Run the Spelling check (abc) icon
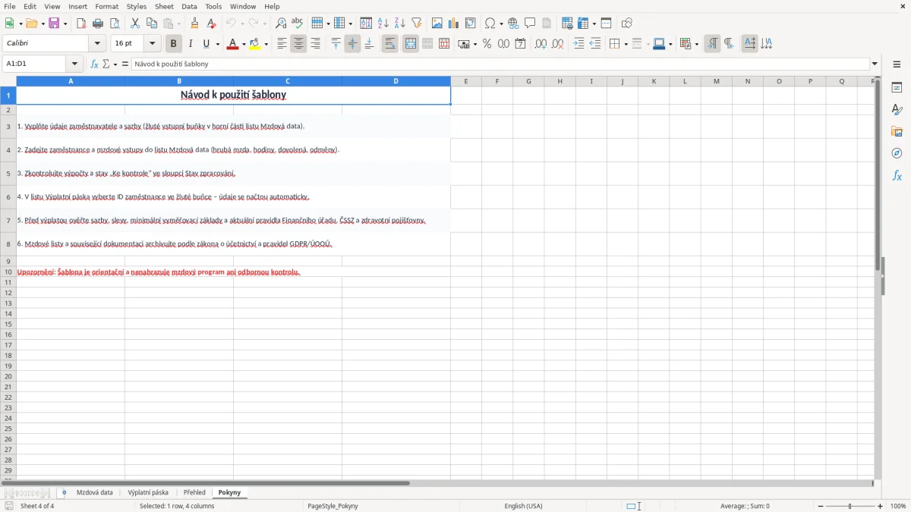911x512 pixels. (297, 24)
